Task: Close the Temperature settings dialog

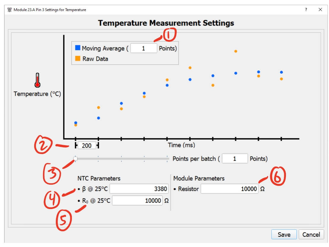Action: (x=320, y=9)
